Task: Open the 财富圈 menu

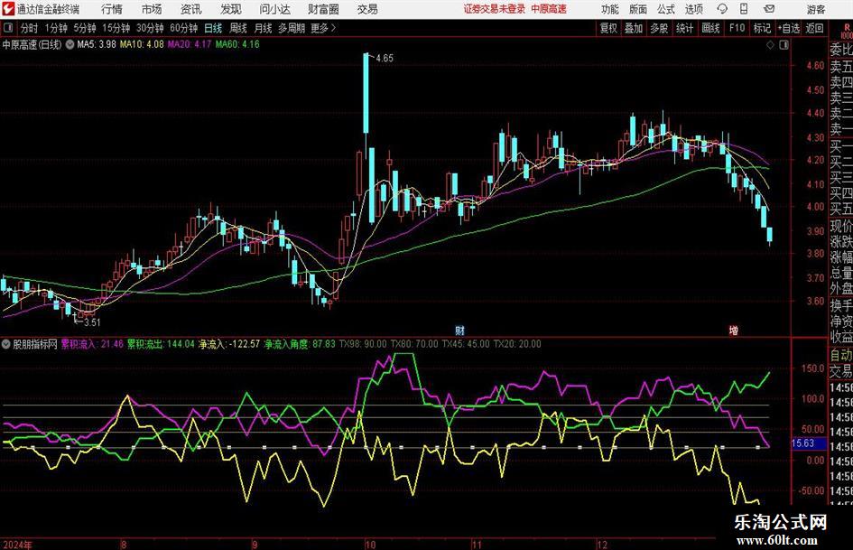Action: [323, 9]
